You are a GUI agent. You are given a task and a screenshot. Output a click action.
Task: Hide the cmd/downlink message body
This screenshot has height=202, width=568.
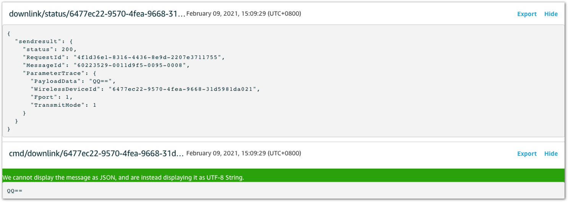[x=551, y=154]
